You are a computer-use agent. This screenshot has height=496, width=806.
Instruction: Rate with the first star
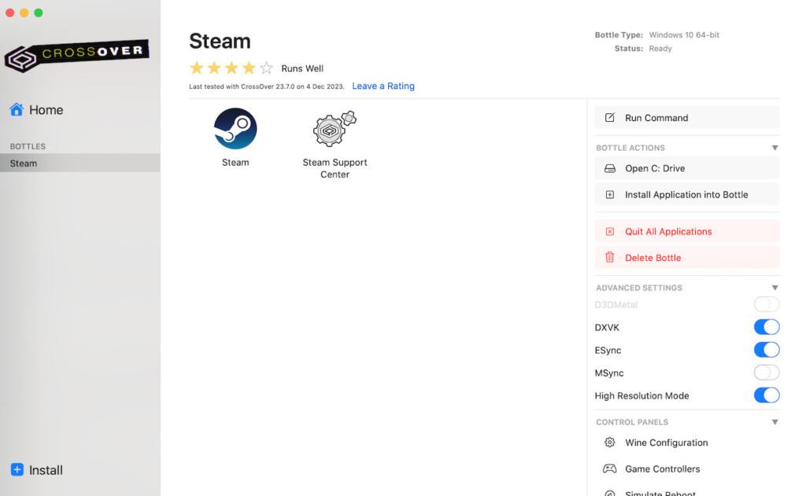[196, 68]
